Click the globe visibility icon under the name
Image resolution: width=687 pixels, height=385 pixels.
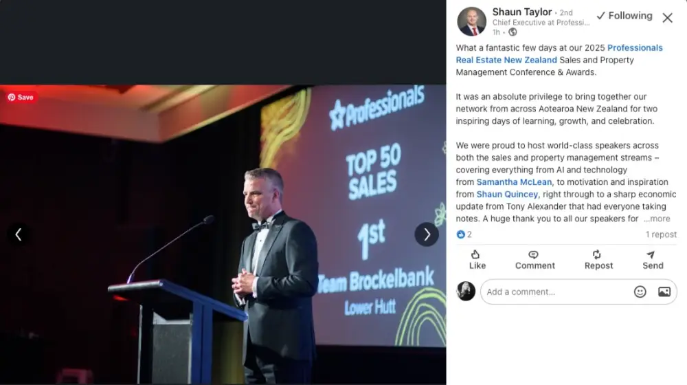click(x=513, y=32)
